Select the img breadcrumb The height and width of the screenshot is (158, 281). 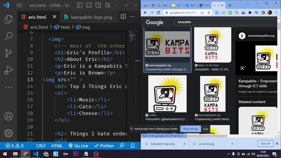83,27
